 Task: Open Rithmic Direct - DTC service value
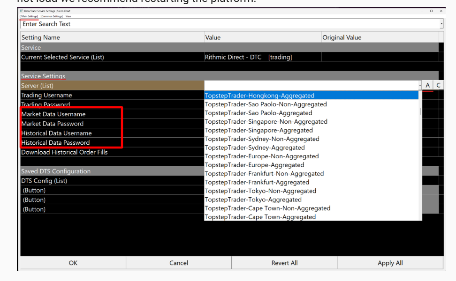(263, 57)
